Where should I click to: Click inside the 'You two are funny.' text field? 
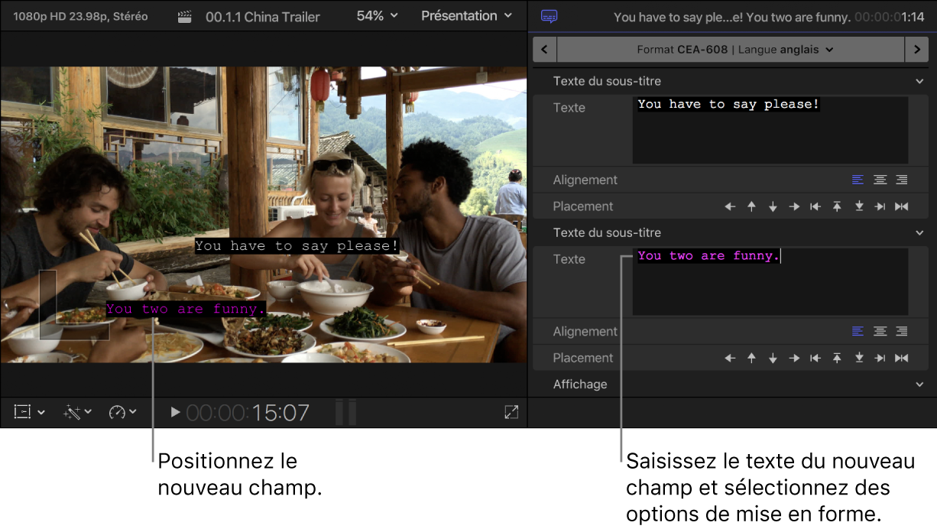coord(770,281)
